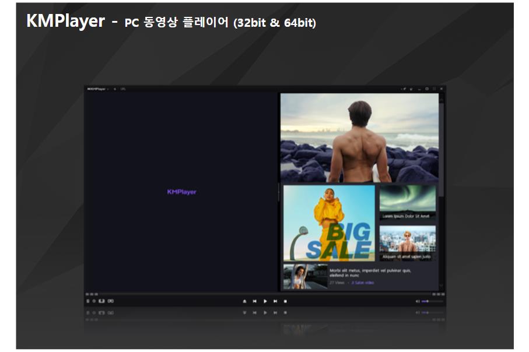
Task: Mute the audio with the speaker icon
Action: (418, 301)
